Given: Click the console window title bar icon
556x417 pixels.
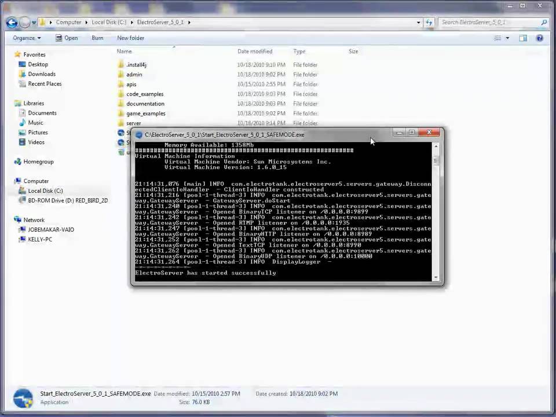Looking at the screenshot, I should click(x=139, y=135).
